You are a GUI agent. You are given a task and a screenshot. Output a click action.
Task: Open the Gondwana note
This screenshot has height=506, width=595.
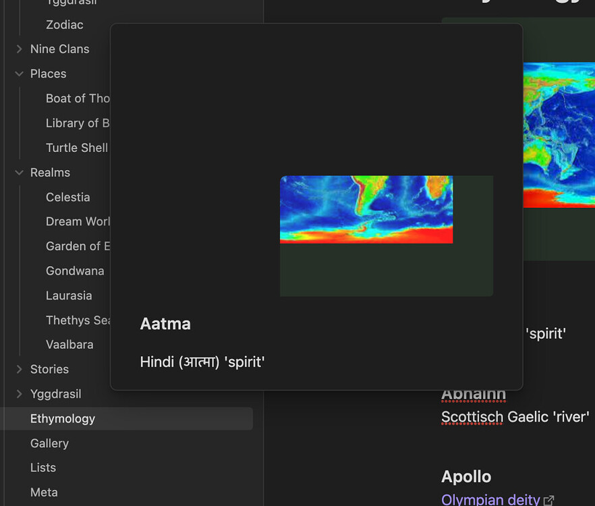point(75,271)
